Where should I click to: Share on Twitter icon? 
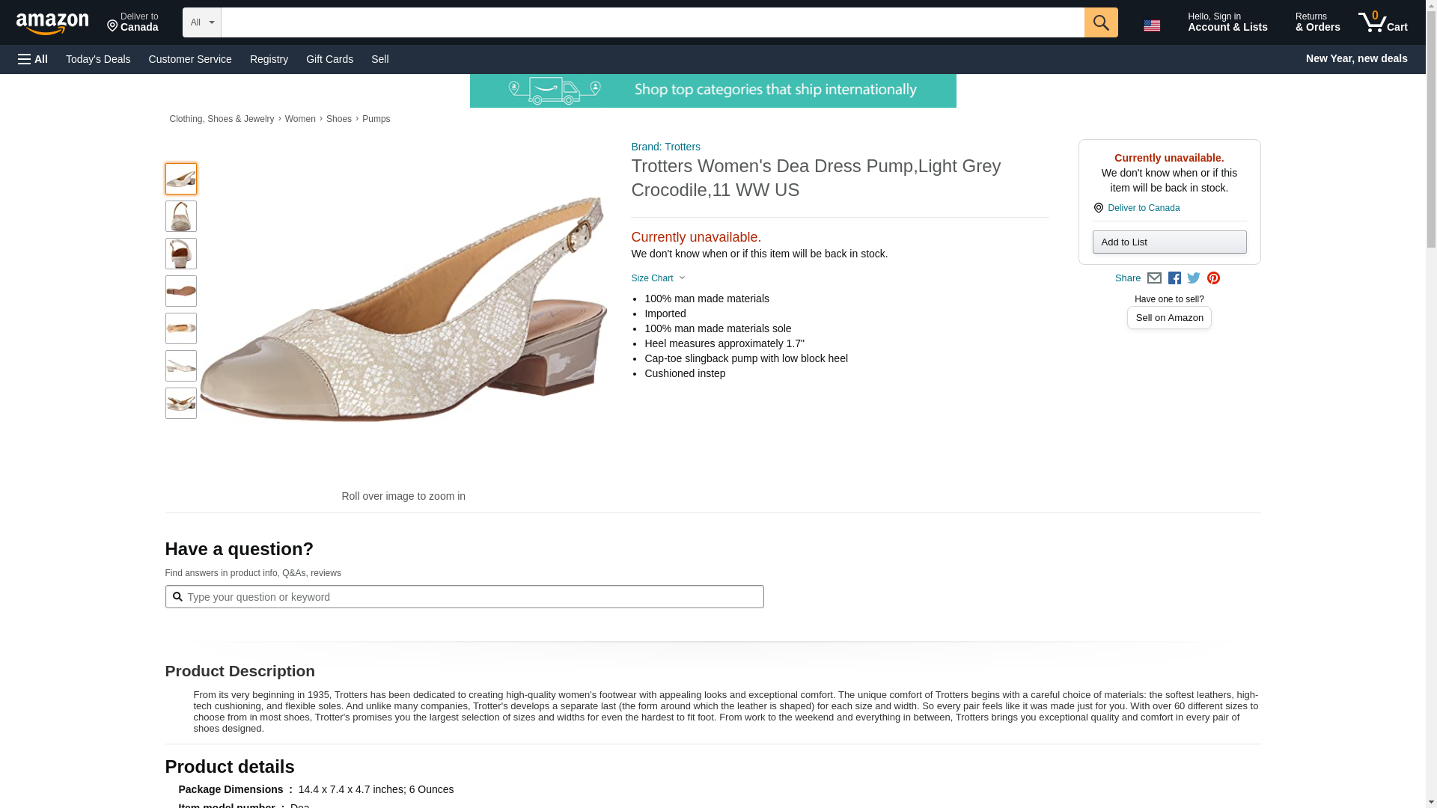(1194, 278)
